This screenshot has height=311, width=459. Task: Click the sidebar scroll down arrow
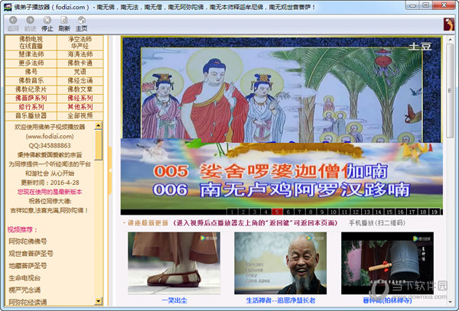point(99,301)
